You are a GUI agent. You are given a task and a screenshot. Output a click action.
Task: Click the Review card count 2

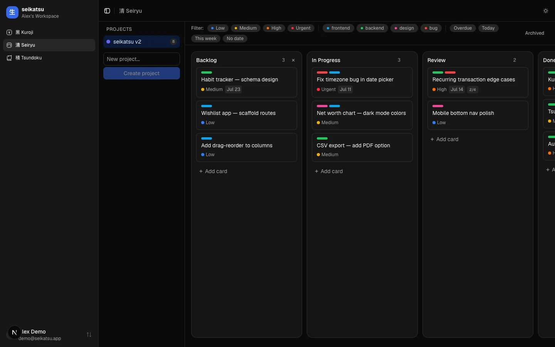point(515,60)
